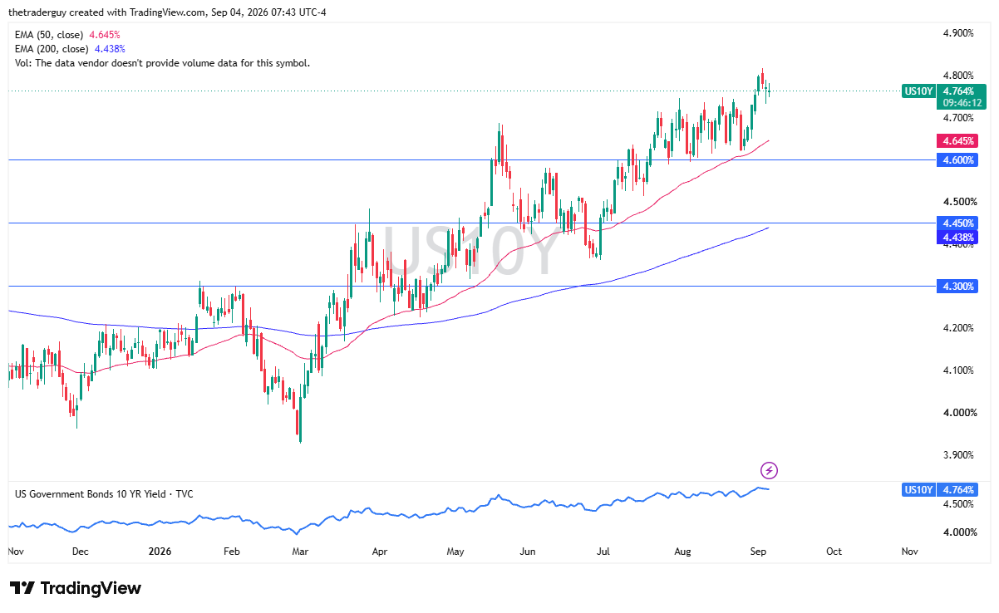Select the EMA (200, close) indicator legend
The width and height of the screenshot is (999, 613).
coord(70,49)
